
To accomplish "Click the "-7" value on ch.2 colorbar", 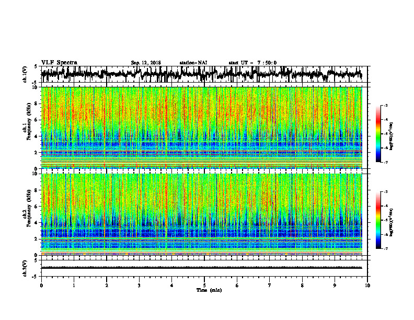I will pos(385,248).
